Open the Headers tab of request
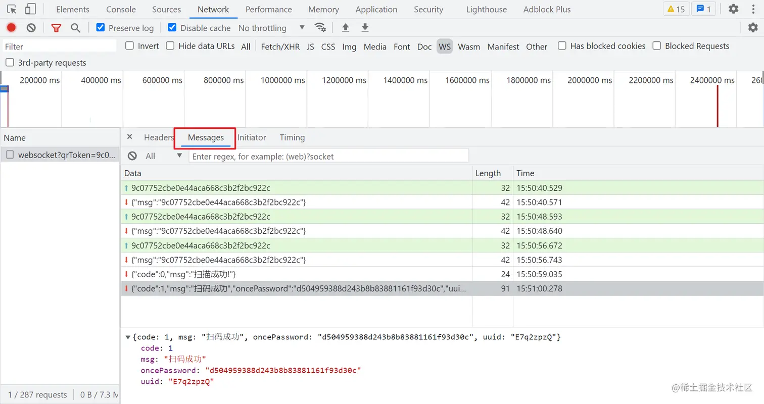764x404 pixels. (x=158, y=137)
